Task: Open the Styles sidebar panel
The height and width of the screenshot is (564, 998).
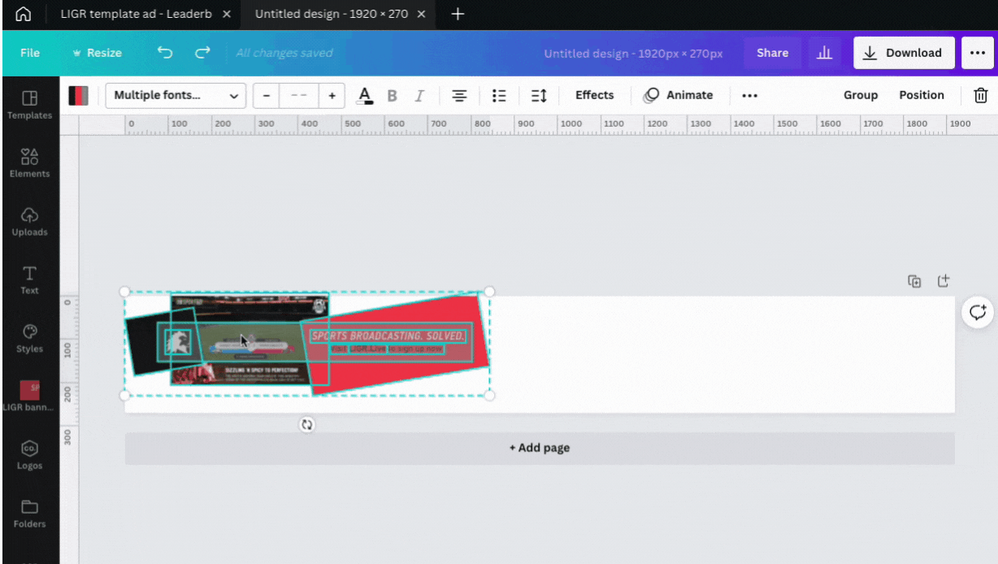Action: tap(29, 339)
